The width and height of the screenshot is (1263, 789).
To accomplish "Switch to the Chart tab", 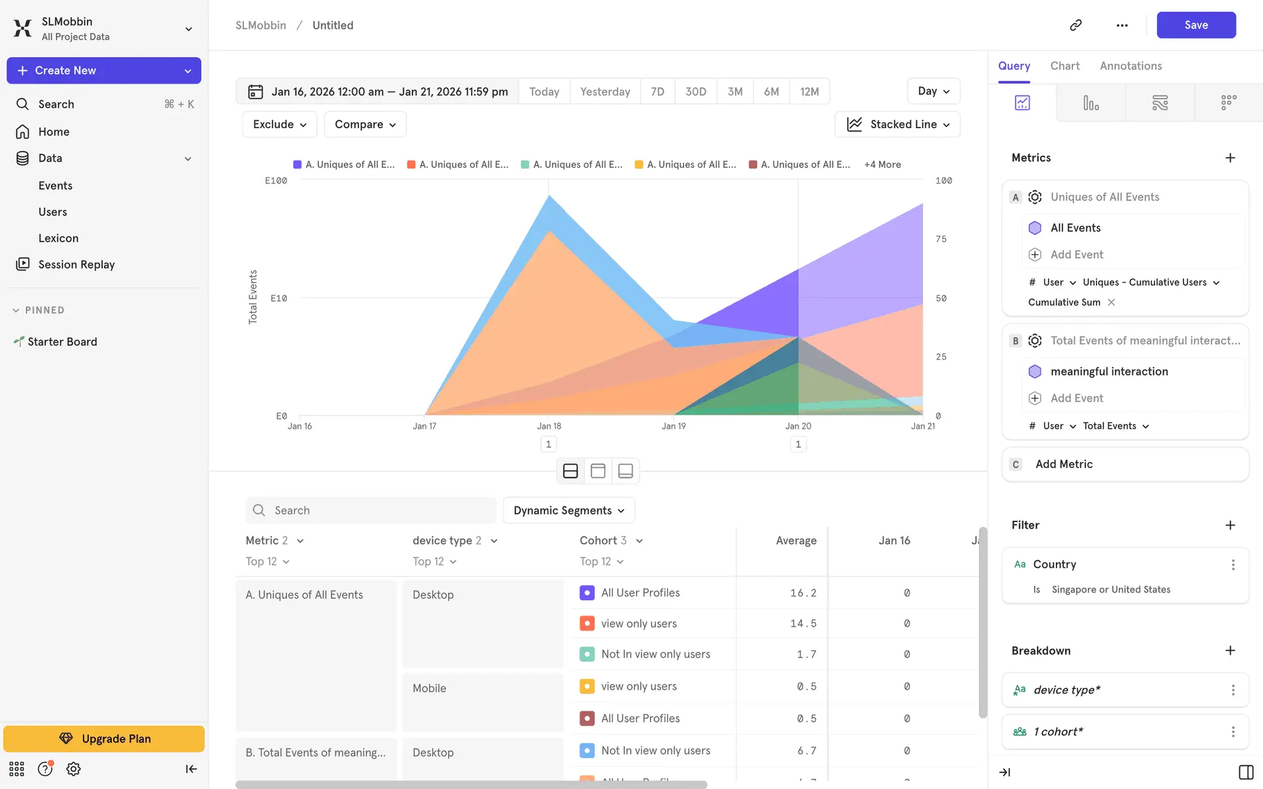I will tap(1064, 66).
